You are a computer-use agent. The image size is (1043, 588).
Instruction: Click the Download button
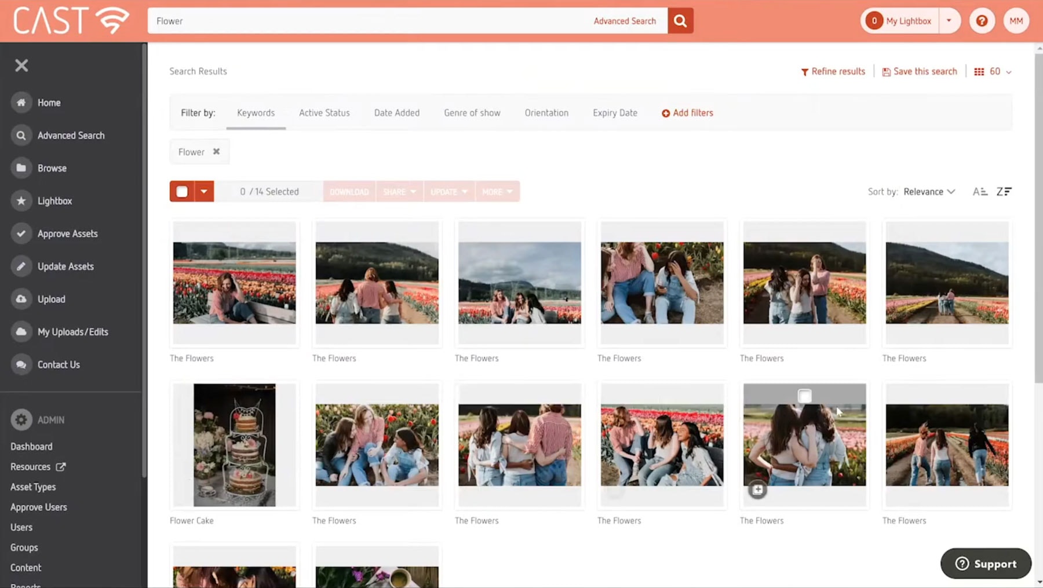[349, 192]
